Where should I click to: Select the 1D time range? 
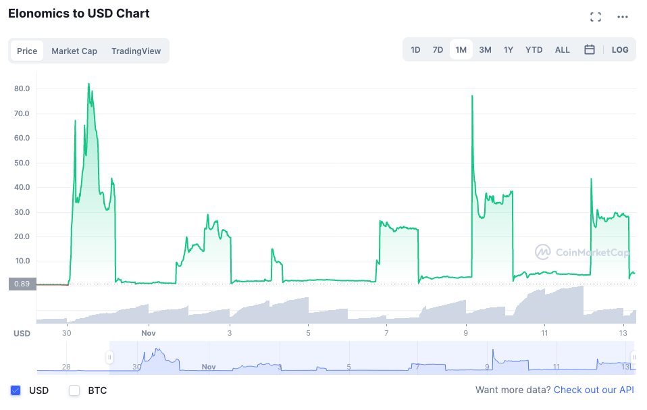415,50
